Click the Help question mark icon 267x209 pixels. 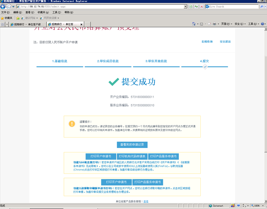pyautogui.click(x=262, y=24)
